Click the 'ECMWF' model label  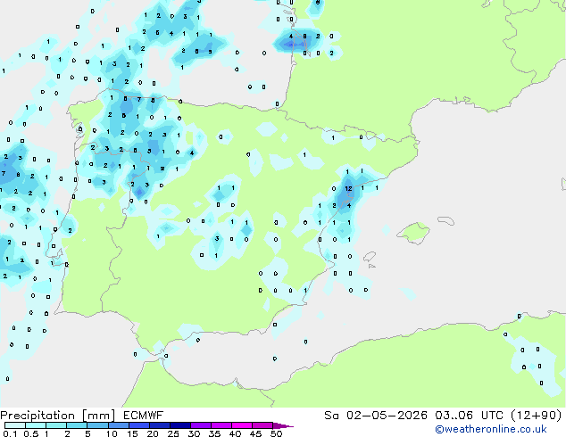(x=144, y=416)
